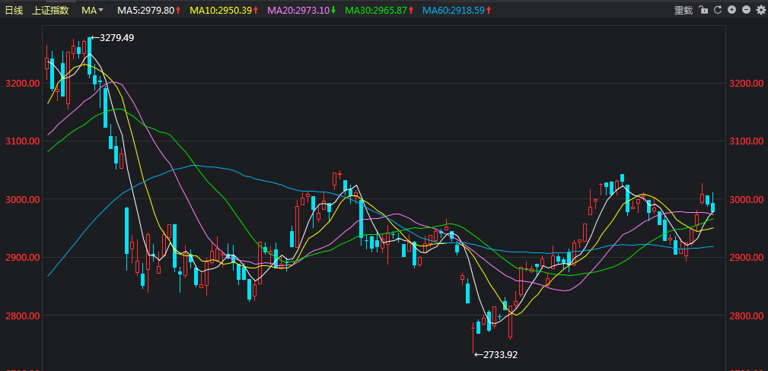Select the blue MA60:2918.59 label

point(453,11)
